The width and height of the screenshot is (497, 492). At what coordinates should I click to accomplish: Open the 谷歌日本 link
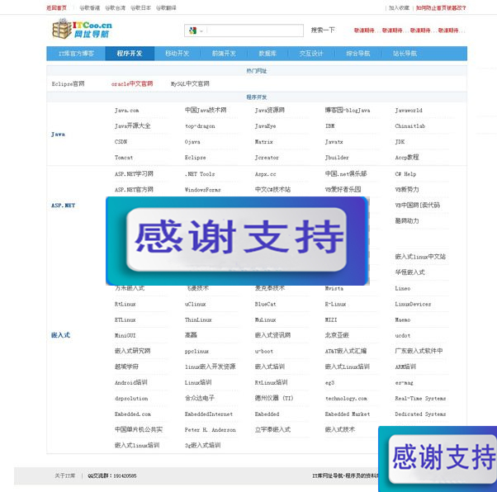click(x=140, y=8)
